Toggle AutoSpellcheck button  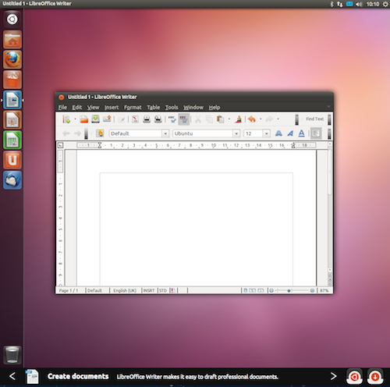(183, 119)
